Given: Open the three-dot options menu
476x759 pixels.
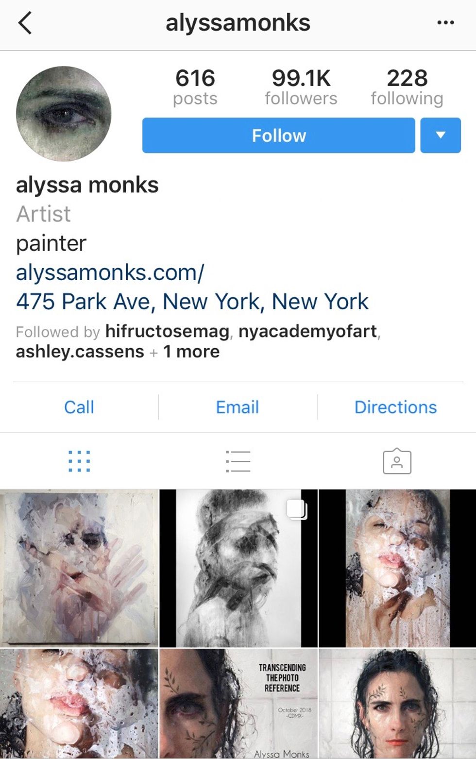Looking at the screenshot, I should pos(445,22).
